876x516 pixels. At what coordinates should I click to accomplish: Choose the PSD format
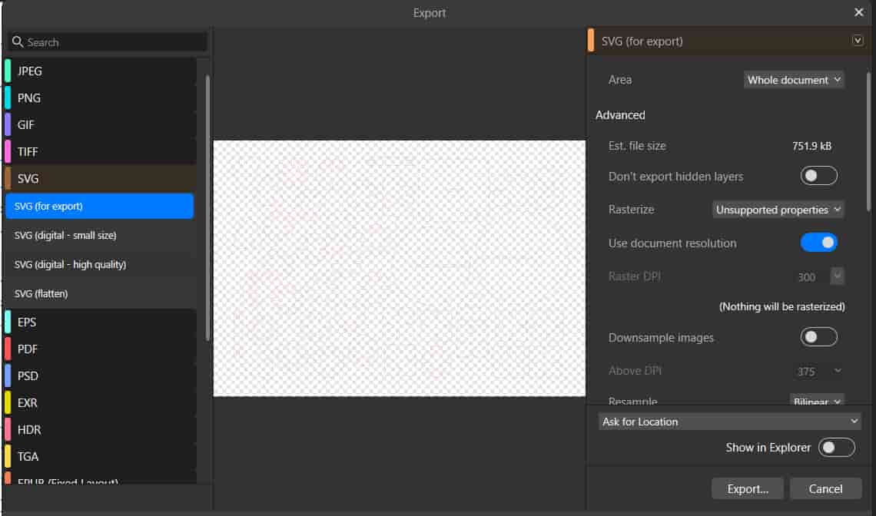(101, 375)
